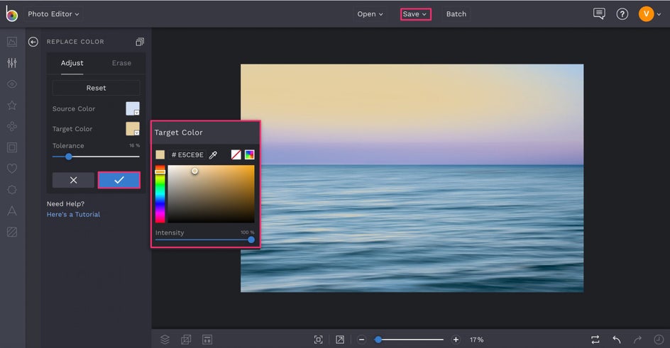Click the Reset button

tap(96, 88)
